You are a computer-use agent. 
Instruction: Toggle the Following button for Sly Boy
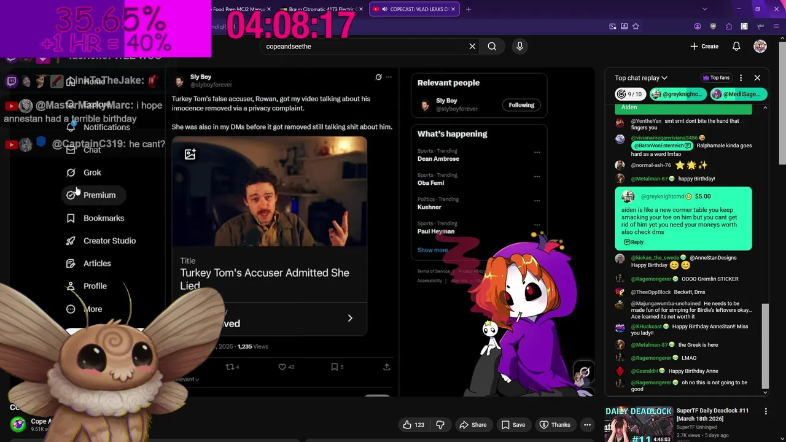click(x=521, y=105)
